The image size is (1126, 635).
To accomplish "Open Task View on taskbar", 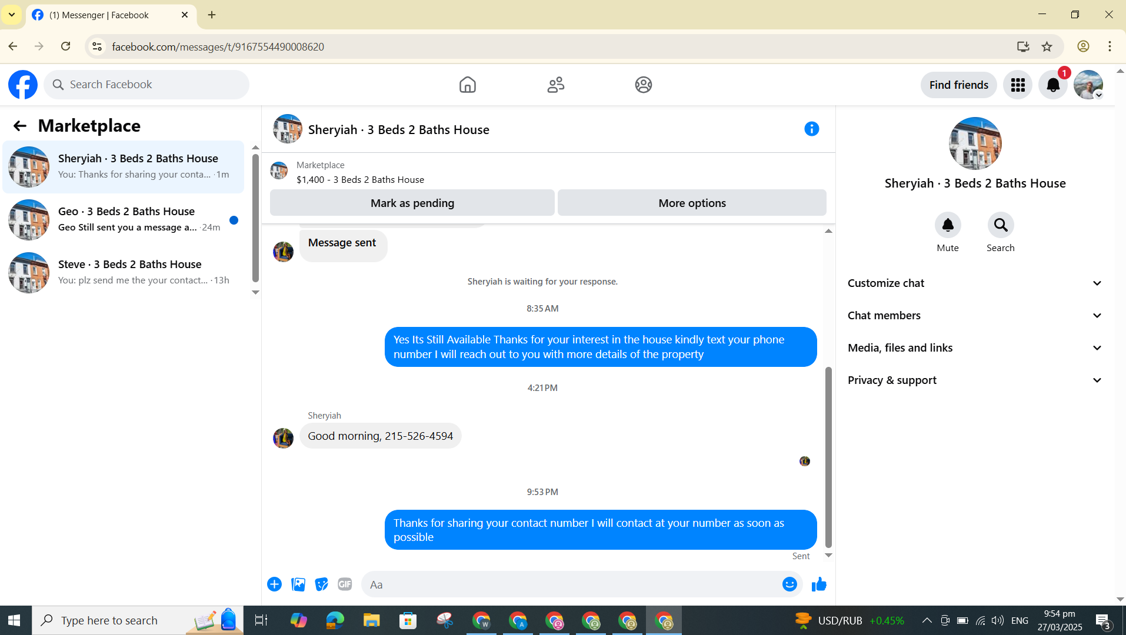I will click(x=261, y=620).
